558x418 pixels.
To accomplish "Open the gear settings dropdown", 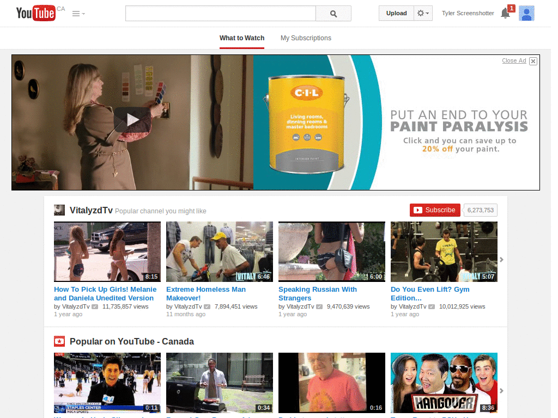I will tap(423, 13).
